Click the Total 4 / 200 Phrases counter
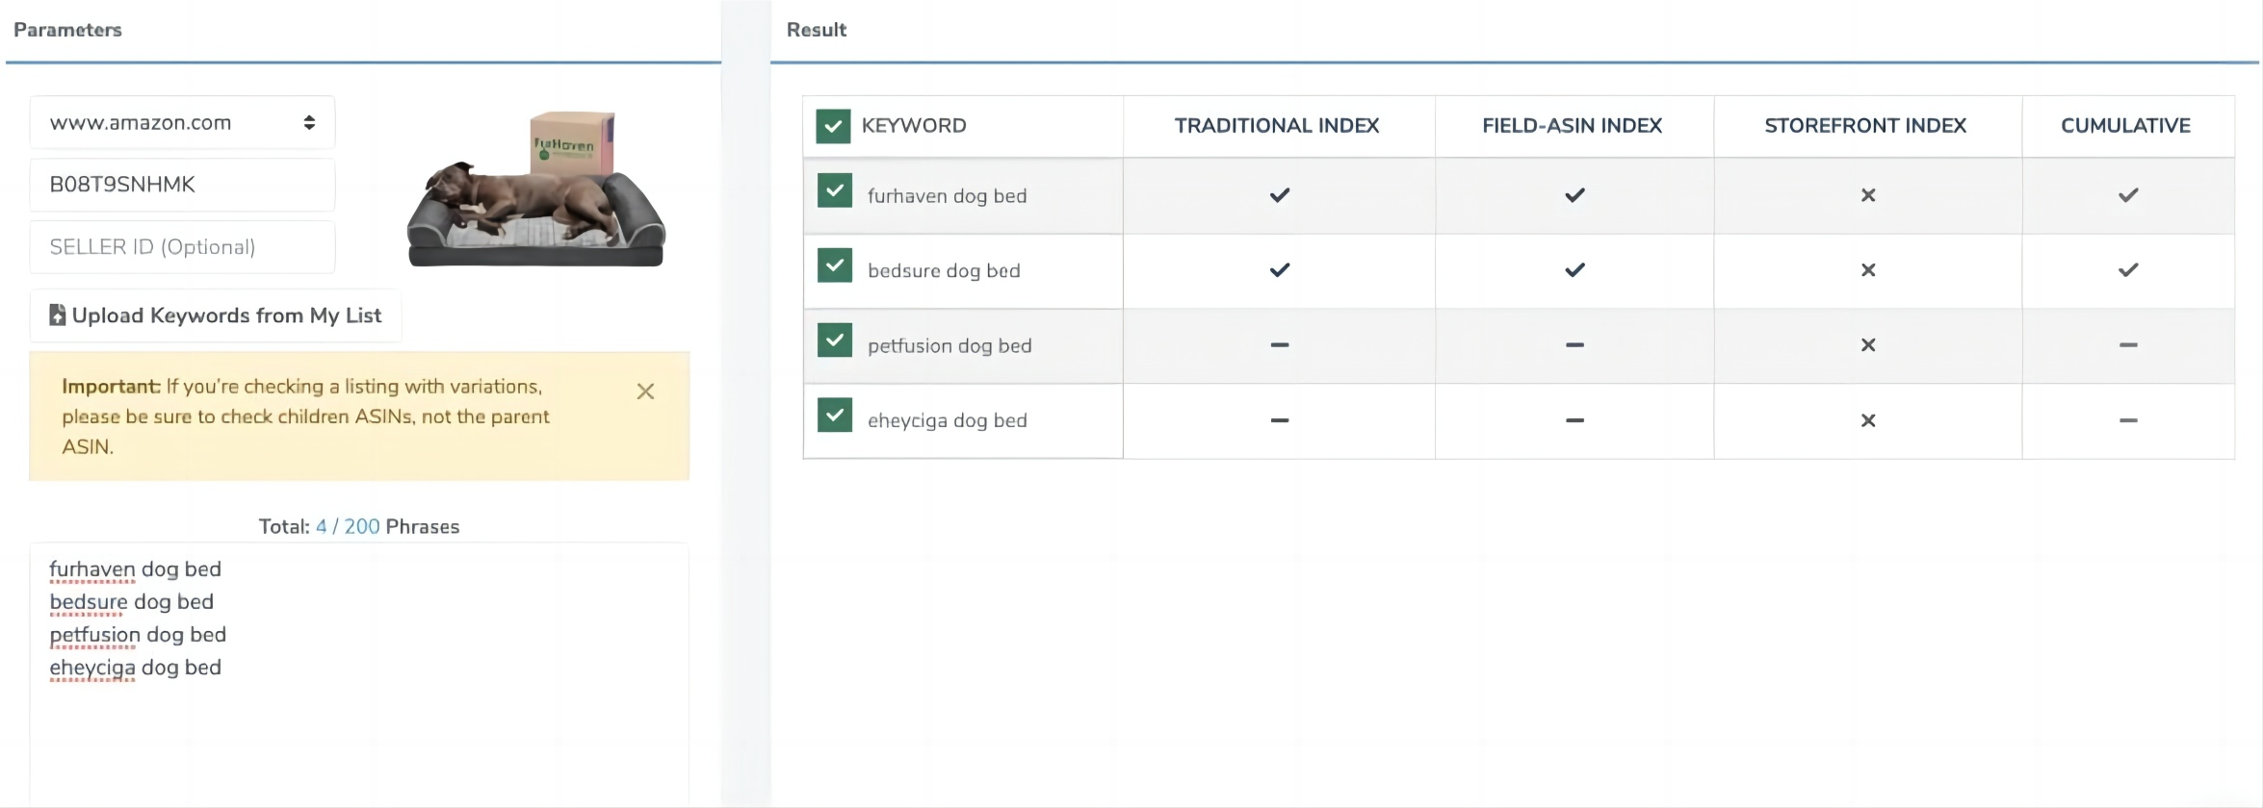The width and height of the screenshot is (2263, 808). (x=359, y=526)
